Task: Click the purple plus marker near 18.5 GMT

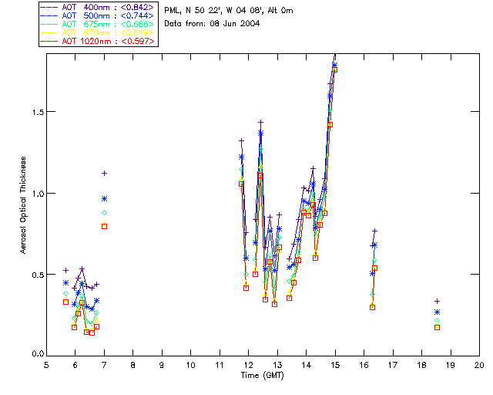Action: click(437, 301)
